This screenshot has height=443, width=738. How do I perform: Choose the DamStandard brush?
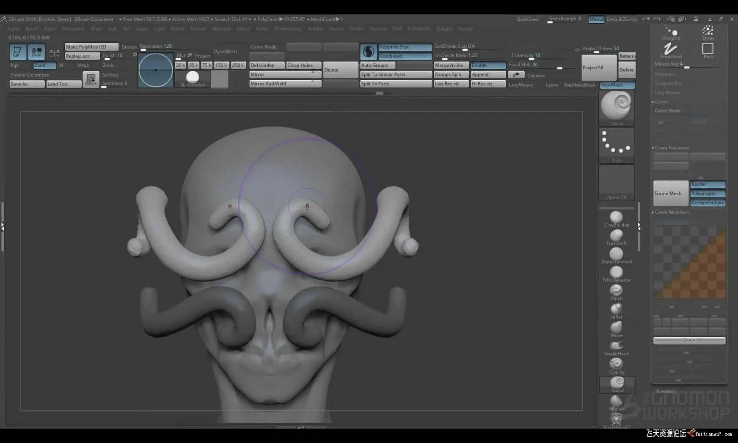[616, 254]
